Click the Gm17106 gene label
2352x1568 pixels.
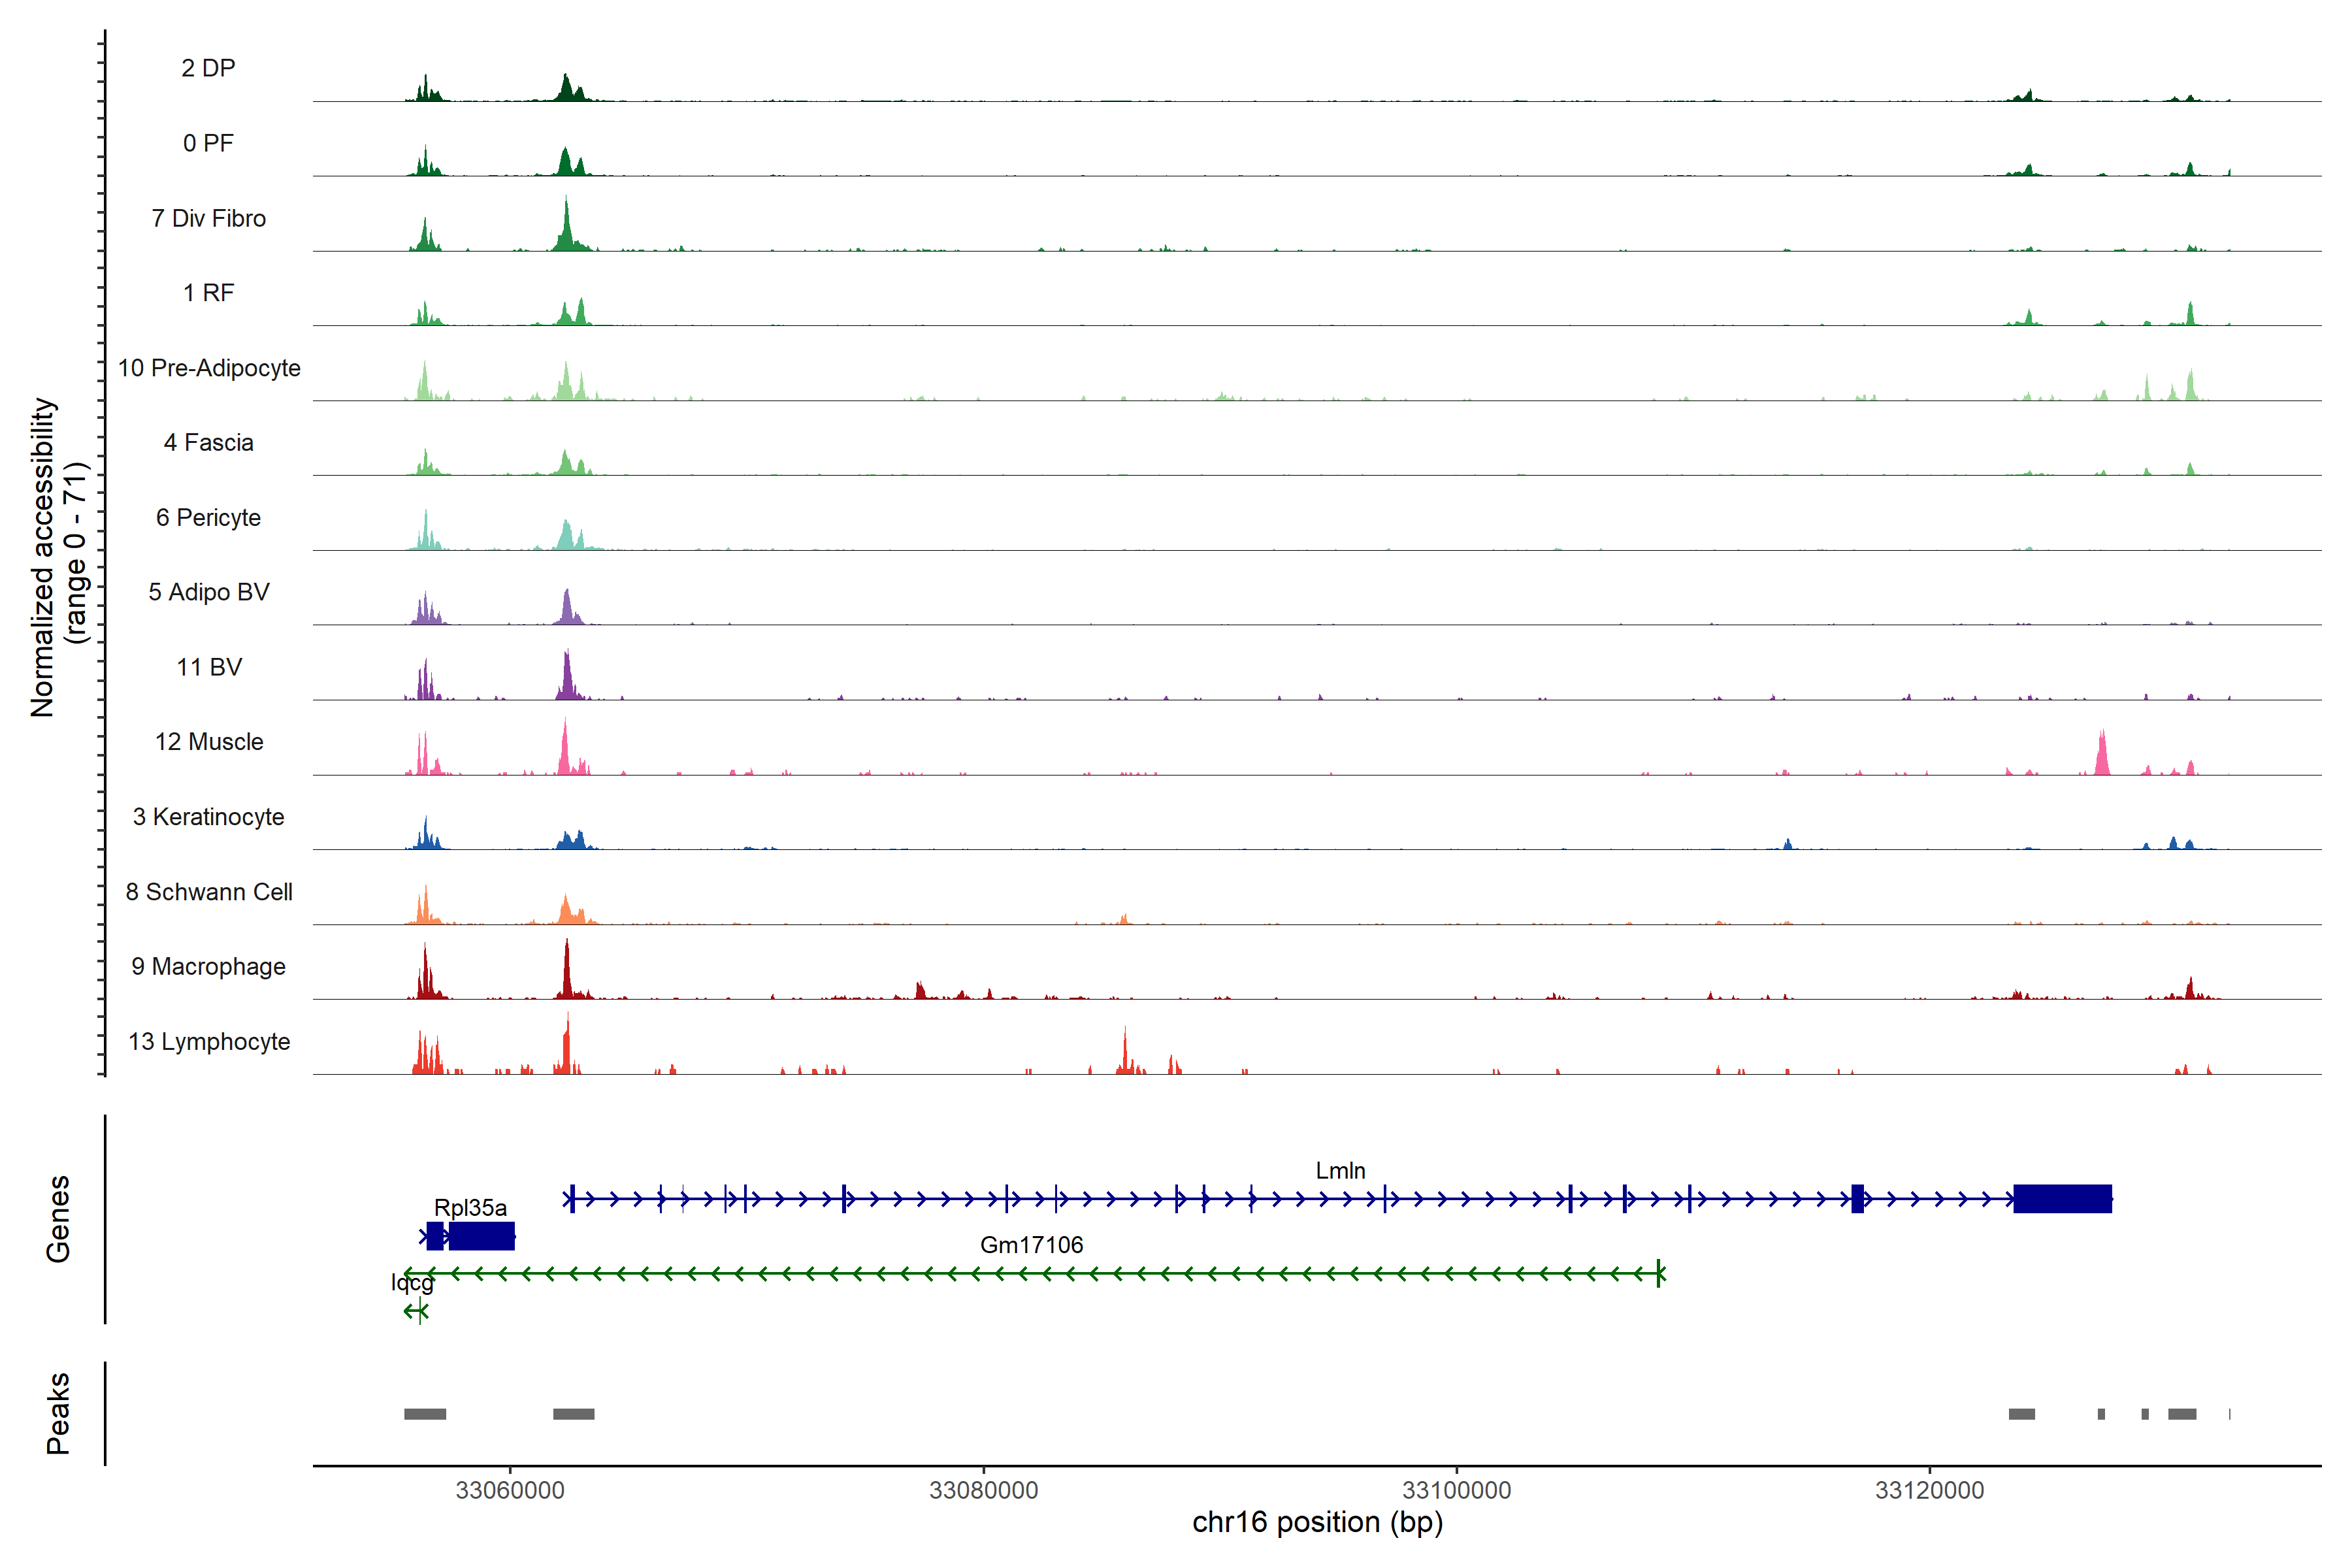pyautogui.click(x=1031, y=1245)
